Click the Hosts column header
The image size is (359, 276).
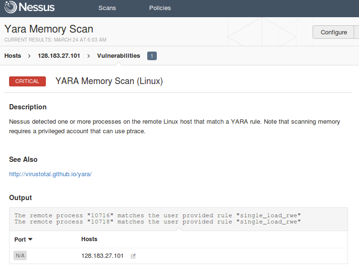[89, 239]
